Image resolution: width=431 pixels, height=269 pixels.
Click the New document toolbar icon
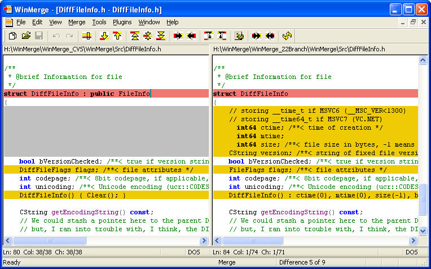(12, 36)
